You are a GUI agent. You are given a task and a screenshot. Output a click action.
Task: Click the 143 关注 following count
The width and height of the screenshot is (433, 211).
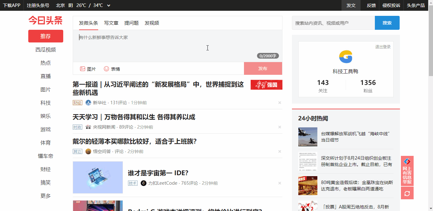pos(323,86)
